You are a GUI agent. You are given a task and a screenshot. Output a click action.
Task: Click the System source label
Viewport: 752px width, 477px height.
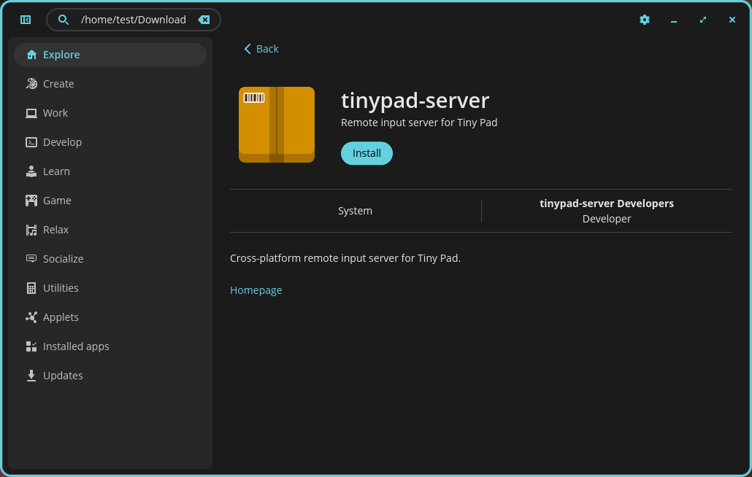click(355, 211)
